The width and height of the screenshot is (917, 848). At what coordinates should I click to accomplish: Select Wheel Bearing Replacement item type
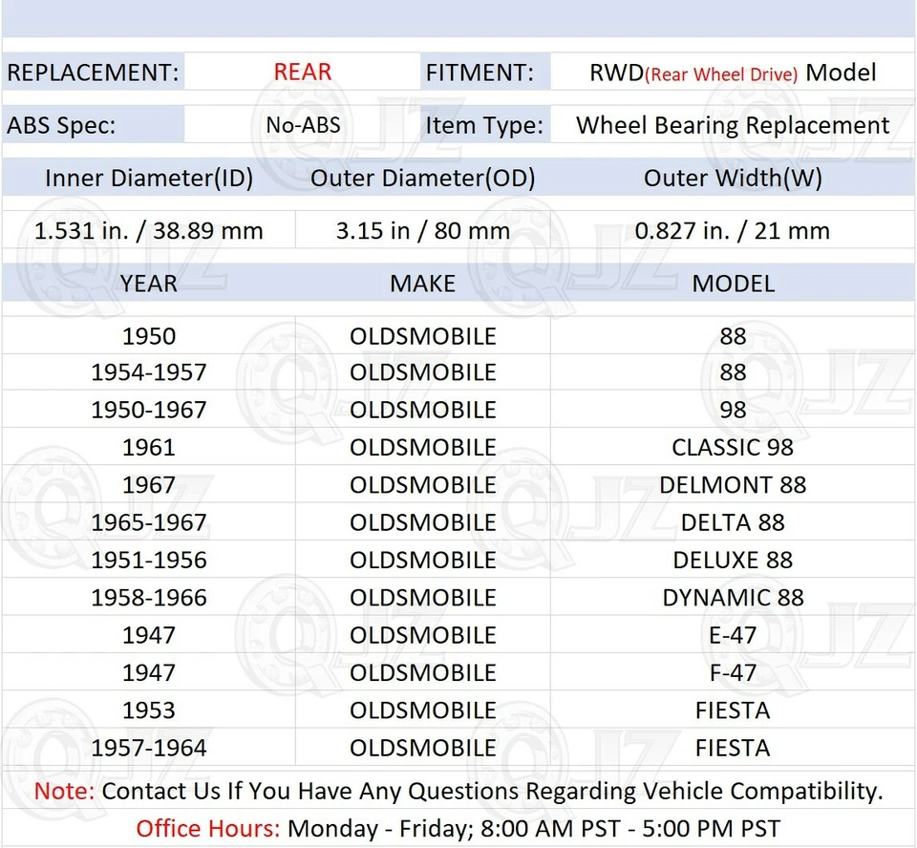[731, 124]
